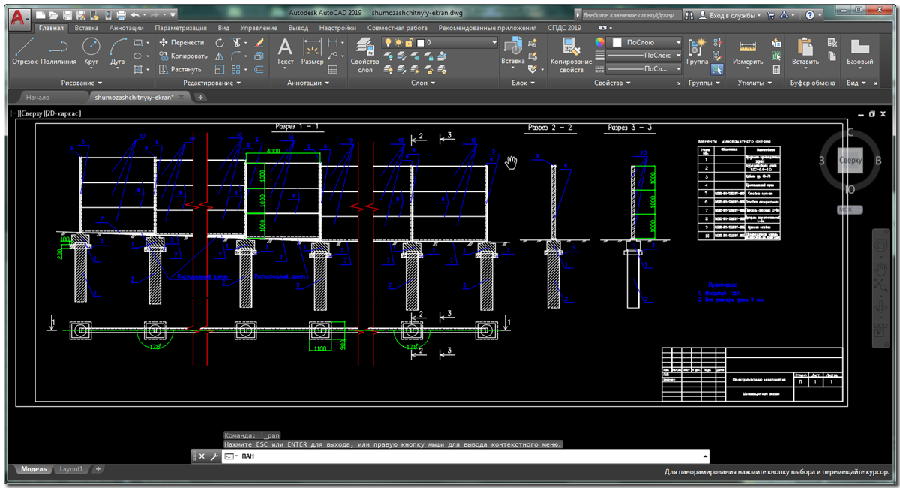Toggle the layer freeze sun icon

[398, 43]
